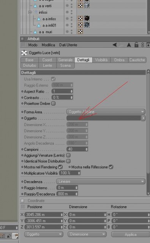Viewport: 150px width, 243px height.
Task: Enable the Proiettore Ombre checkbox
Action: click(x=53, y=103)
